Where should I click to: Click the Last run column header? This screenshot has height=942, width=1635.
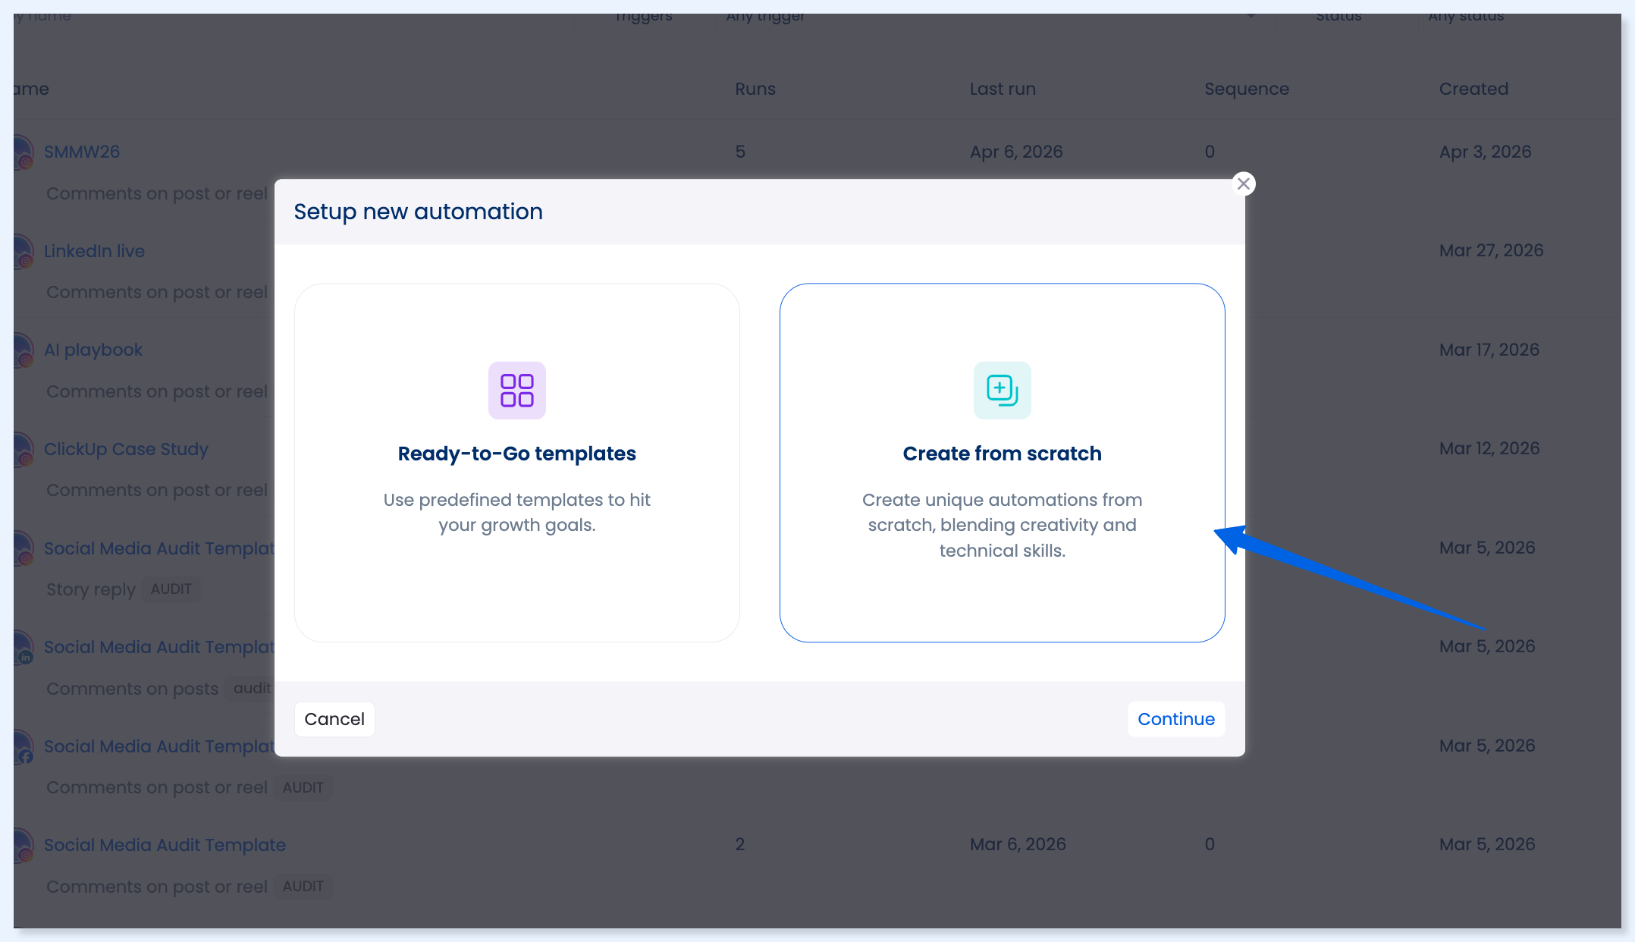click(1003, 89)
